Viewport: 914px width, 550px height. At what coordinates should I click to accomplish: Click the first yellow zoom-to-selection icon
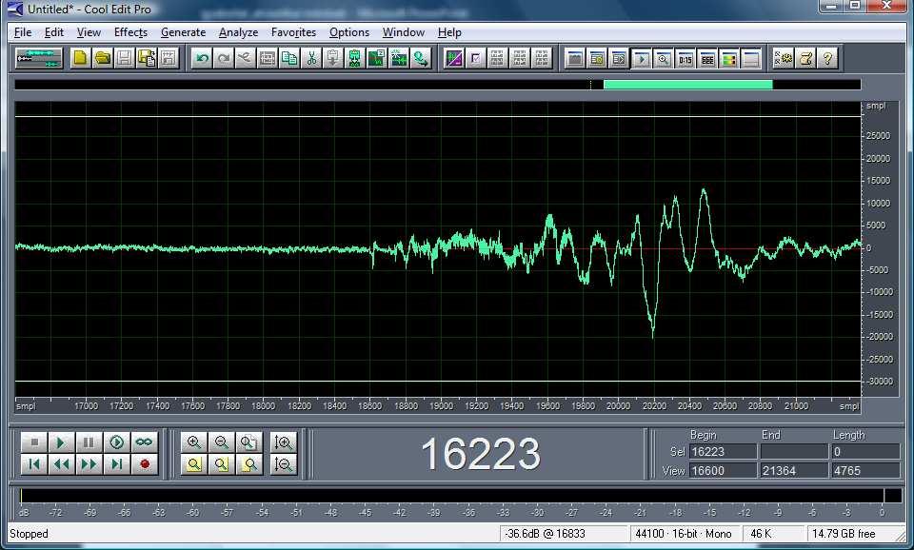[x=194, y=464]
